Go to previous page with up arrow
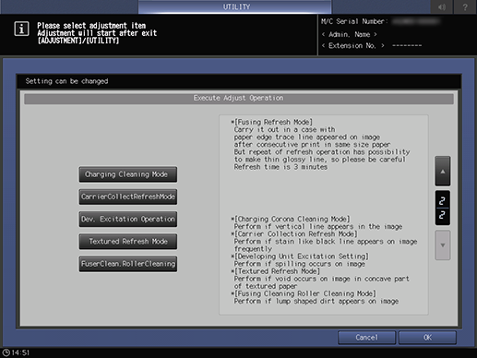This screenshot has width=477, height=358. click(x=443, y=171)
